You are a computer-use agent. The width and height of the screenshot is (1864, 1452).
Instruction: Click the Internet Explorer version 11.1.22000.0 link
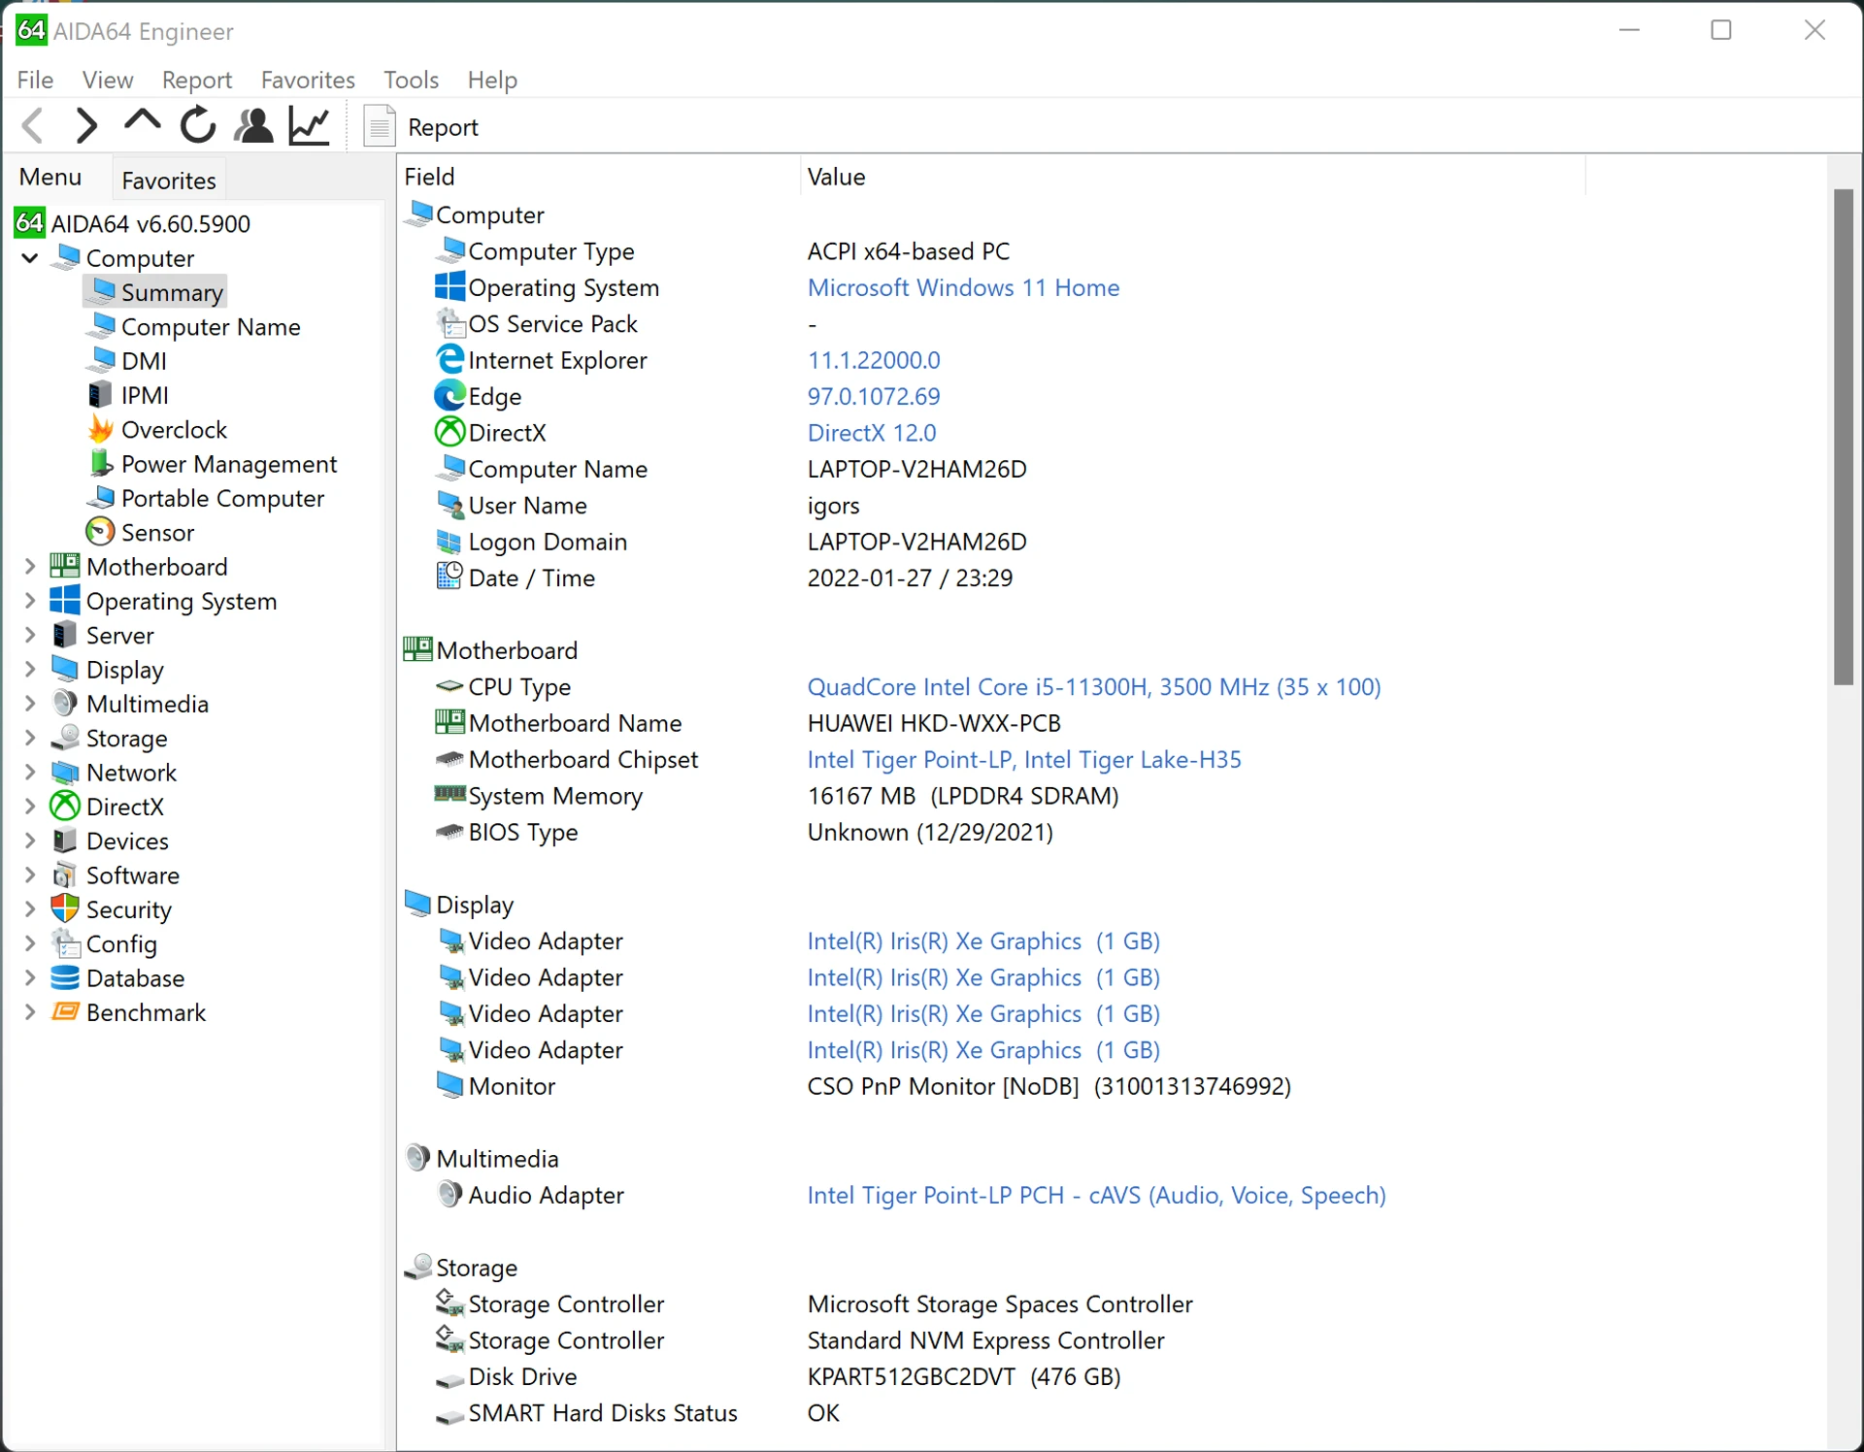[874, 361]
